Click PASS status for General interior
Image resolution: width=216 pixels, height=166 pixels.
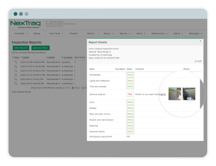pos(130,131)
